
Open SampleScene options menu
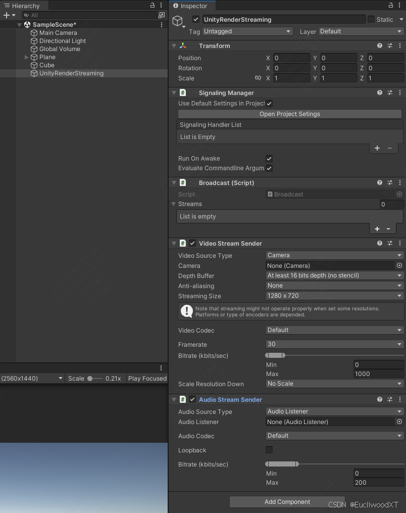tap(162, 25)
